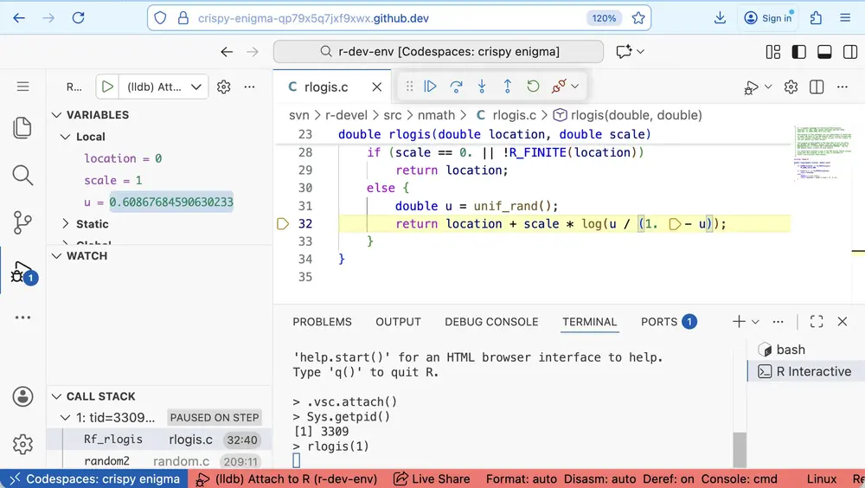Expand the Static variables group

(x=66, y=224)
